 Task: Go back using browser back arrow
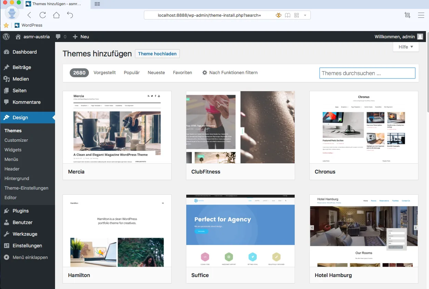(x=29, y=15)
